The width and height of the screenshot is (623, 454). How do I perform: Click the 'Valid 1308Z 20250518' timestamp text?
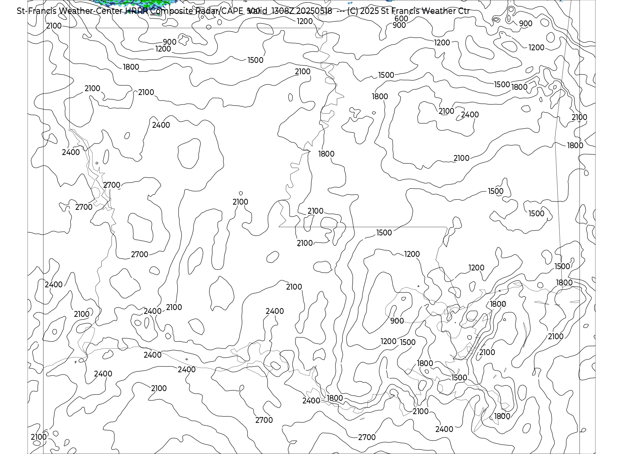tap(290, 11)
